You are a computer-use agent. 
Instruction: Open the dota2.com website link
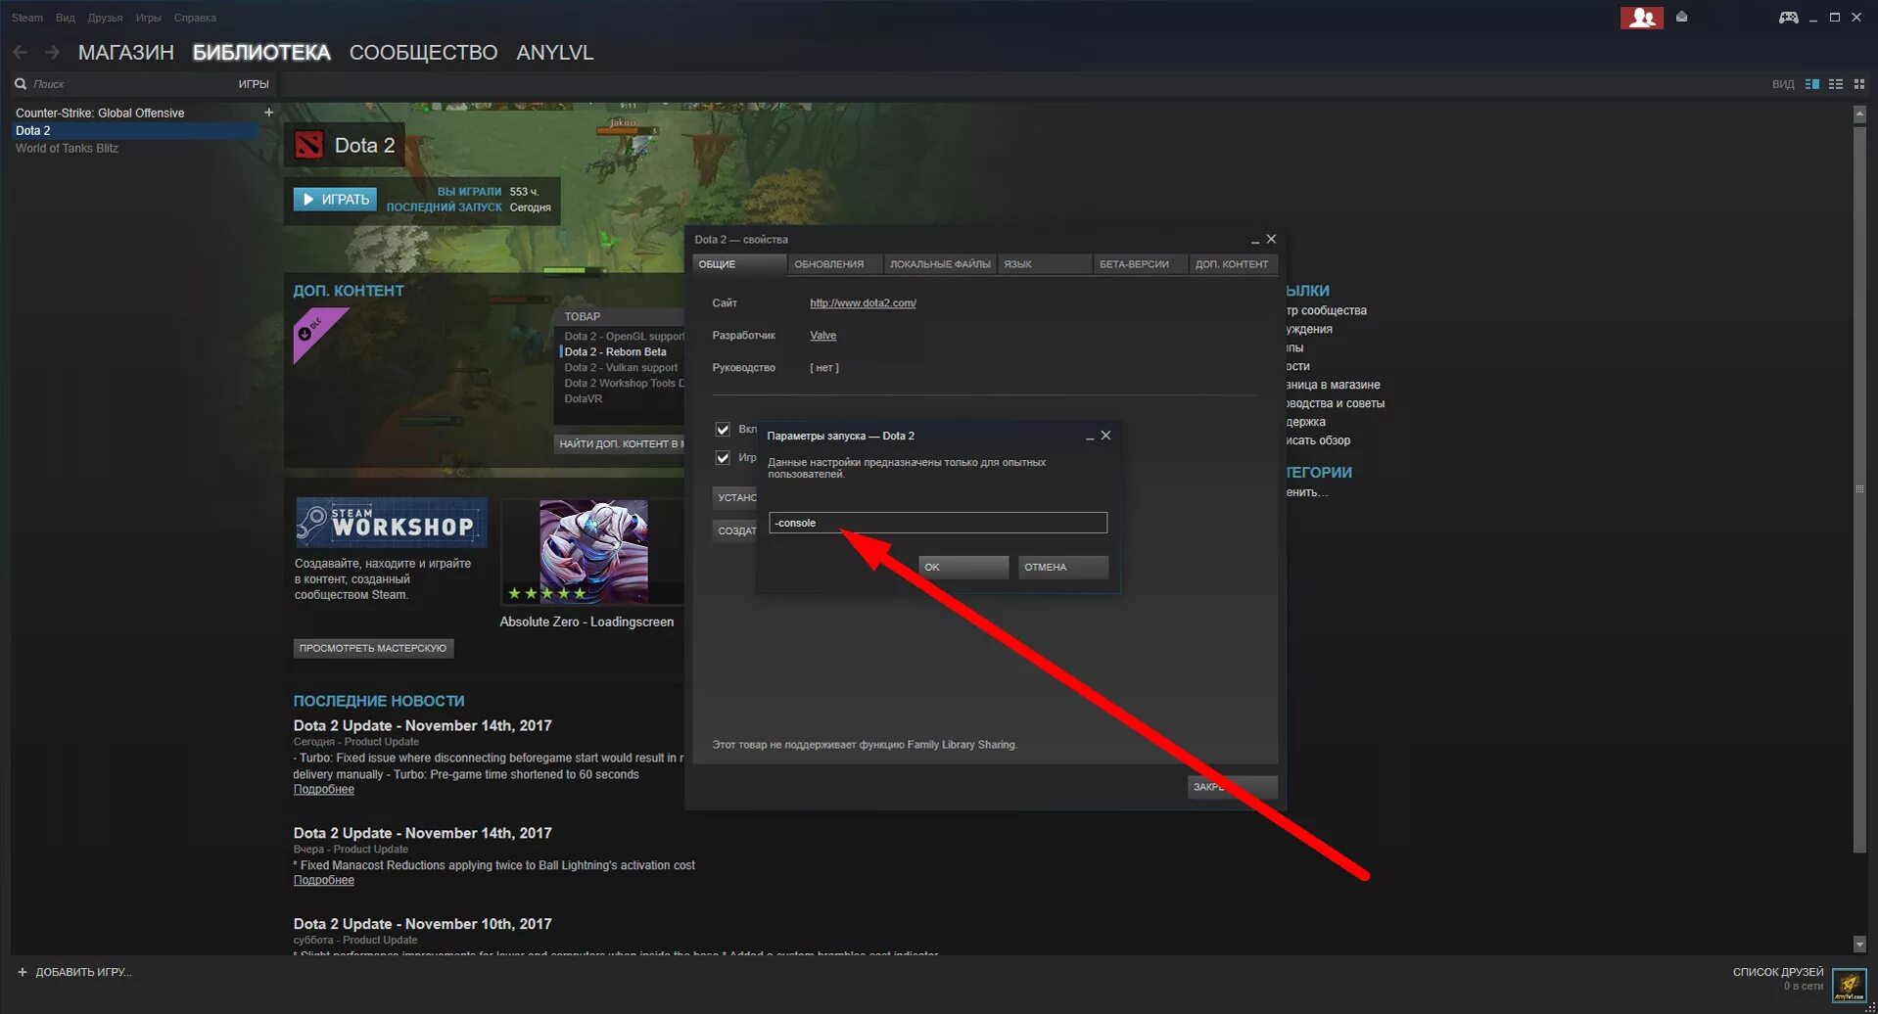point(863,303)
